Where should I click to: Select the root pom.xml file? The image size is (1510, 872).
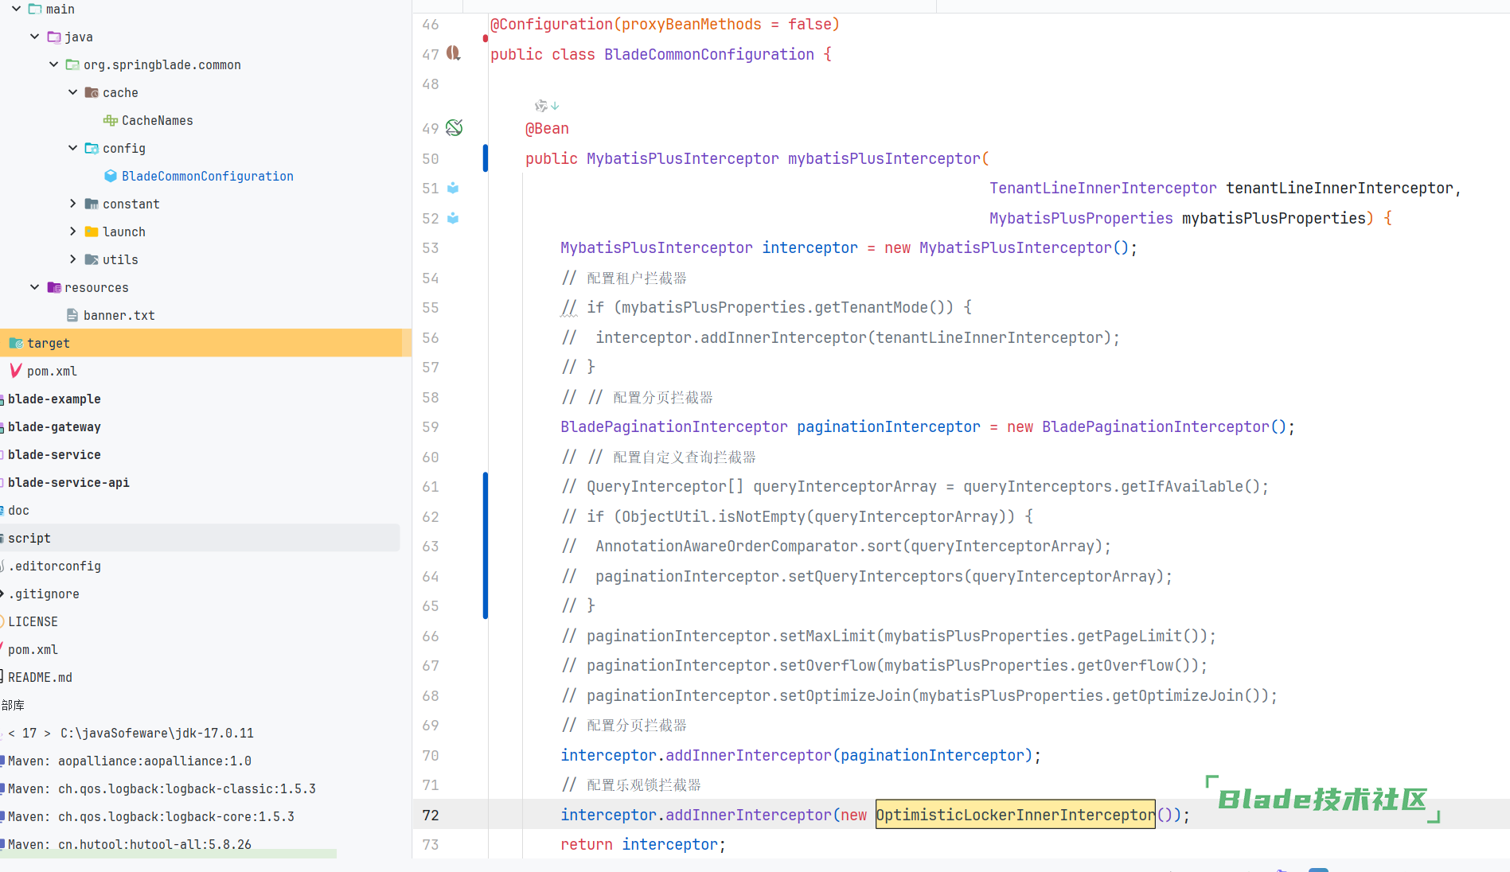click(x=33, y=649)
